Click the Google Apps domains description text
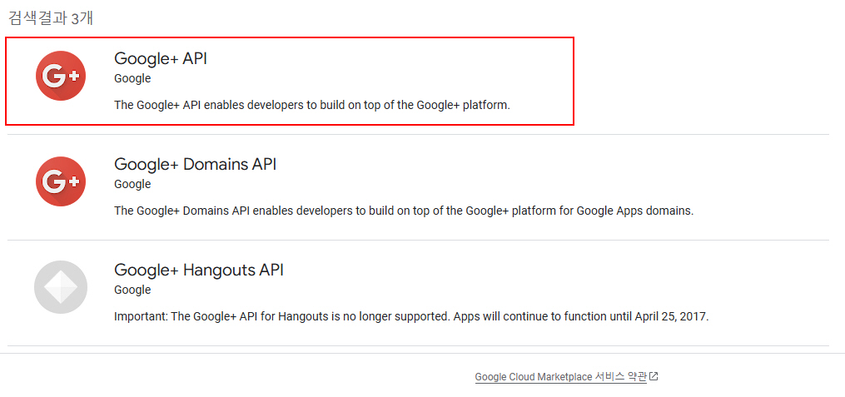 pos(404,211)
